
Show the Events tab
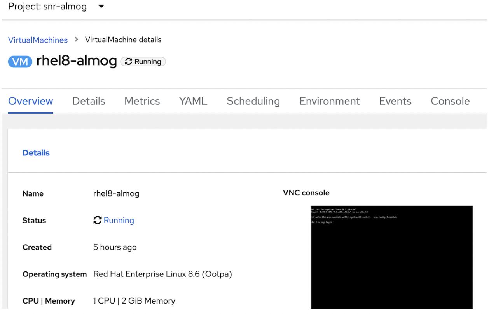point(395,101)
